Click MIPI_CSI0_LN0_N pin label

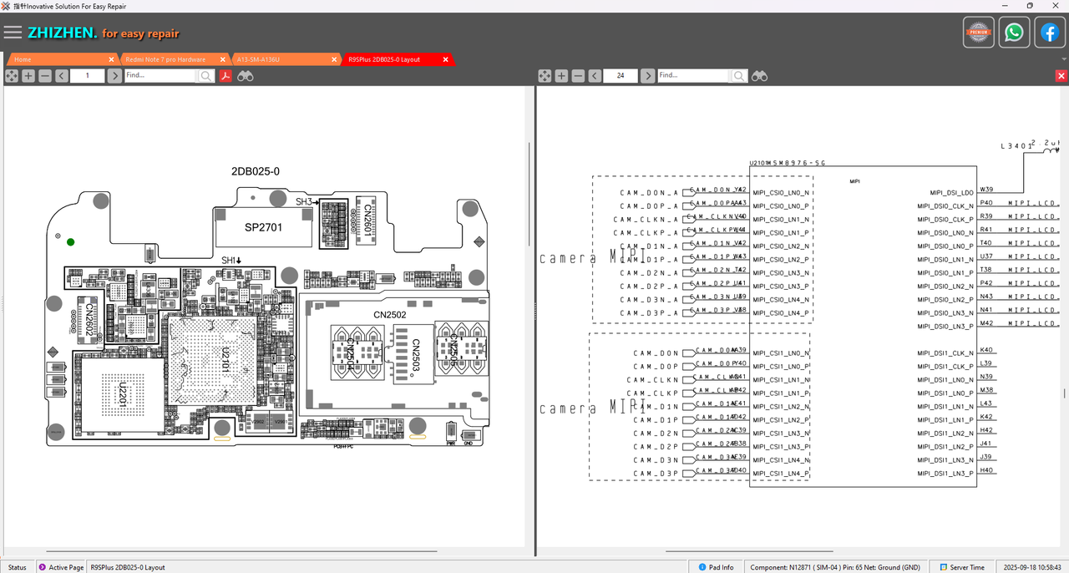[781, 193]
